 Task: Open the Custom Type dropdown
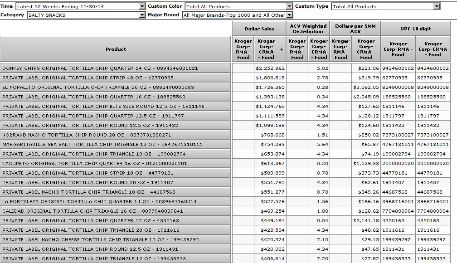click(x=437, y=6)
